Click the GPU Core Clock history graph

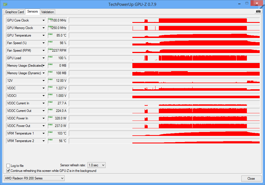164,20
